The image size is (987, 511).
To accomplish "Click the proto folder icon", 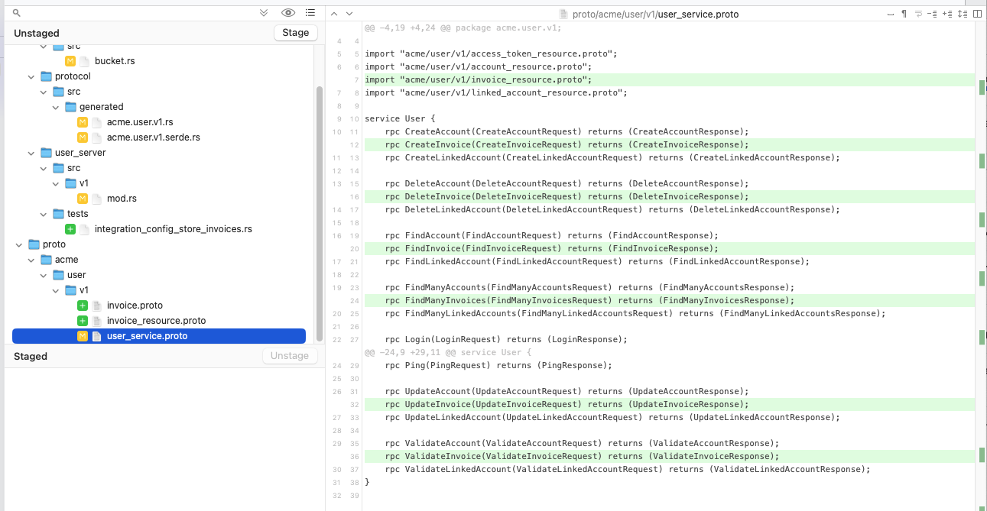I will pyautogui.click(x=34, y=244).
